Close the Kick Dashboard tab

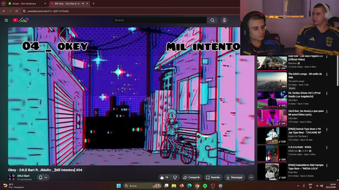click(45, 4)
